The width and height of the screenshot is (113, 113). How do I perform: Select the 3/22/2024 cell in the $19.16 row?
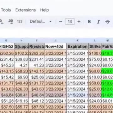[56, 101]
